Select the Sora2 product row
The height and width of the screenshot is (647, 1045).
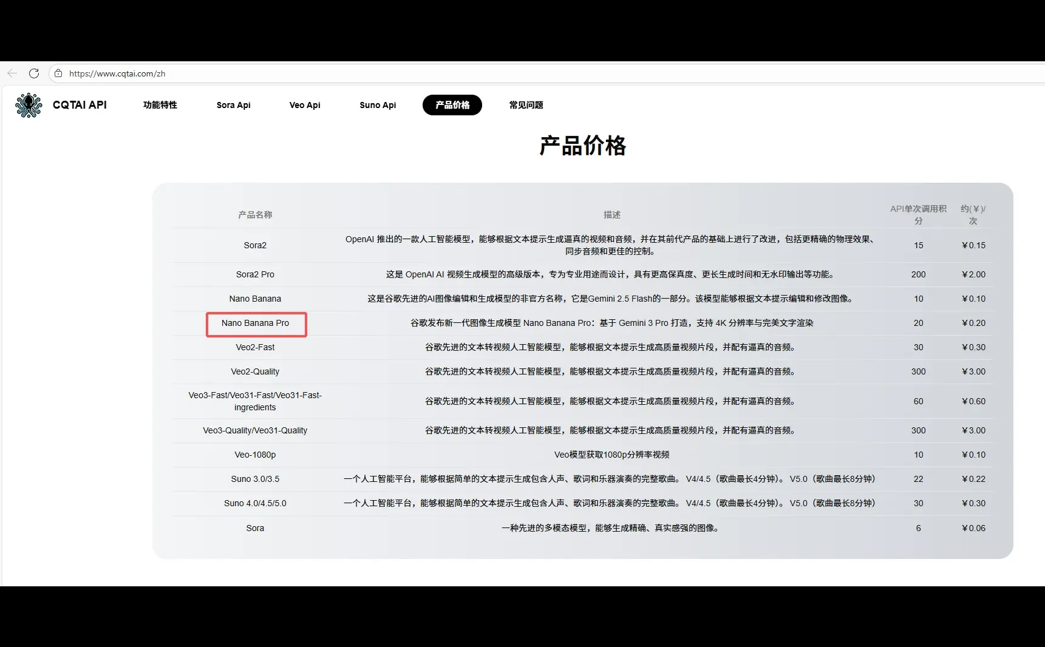(x=255, y=245)
